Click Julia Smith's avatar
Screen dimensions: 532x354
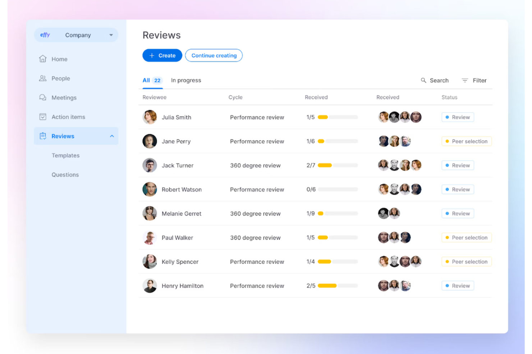[150, 117]
